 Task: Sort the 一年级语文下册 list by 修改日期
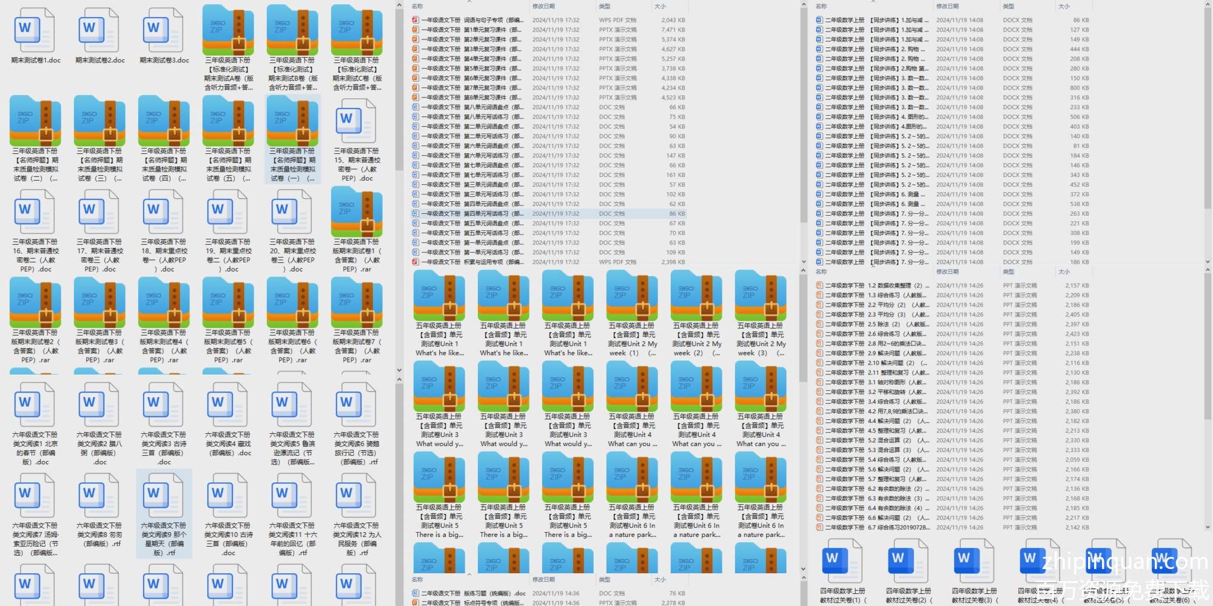click(x=543, y=6)
